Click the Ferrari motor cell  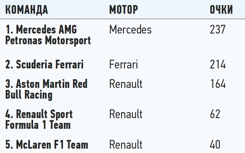click(x=124, y=64)
